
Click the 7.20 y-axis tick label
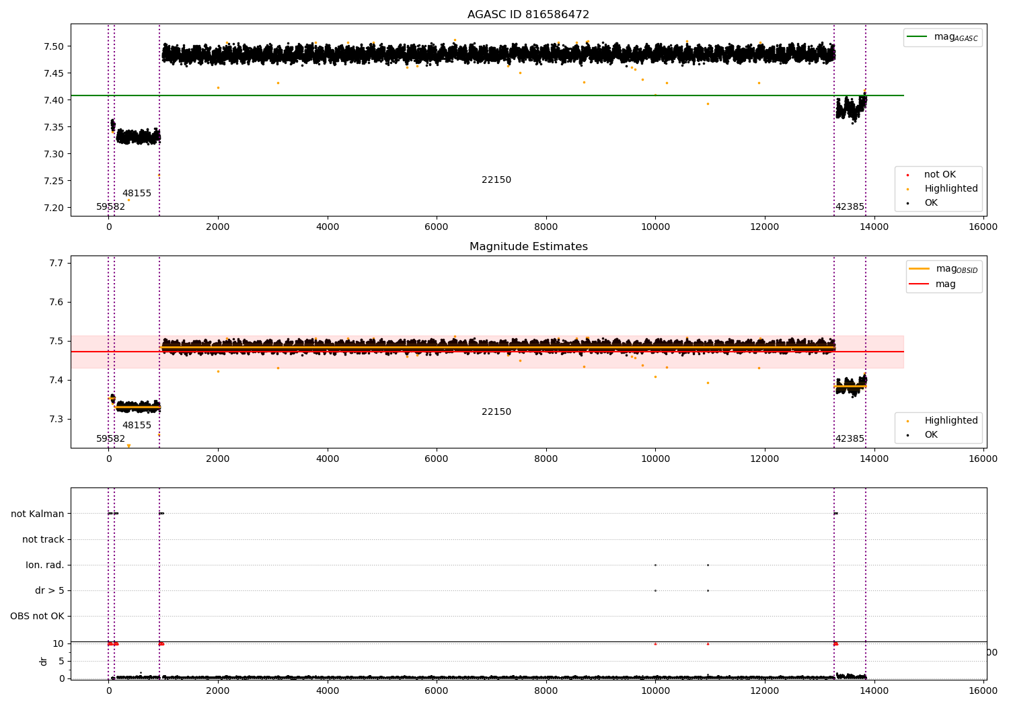[54, 208]
